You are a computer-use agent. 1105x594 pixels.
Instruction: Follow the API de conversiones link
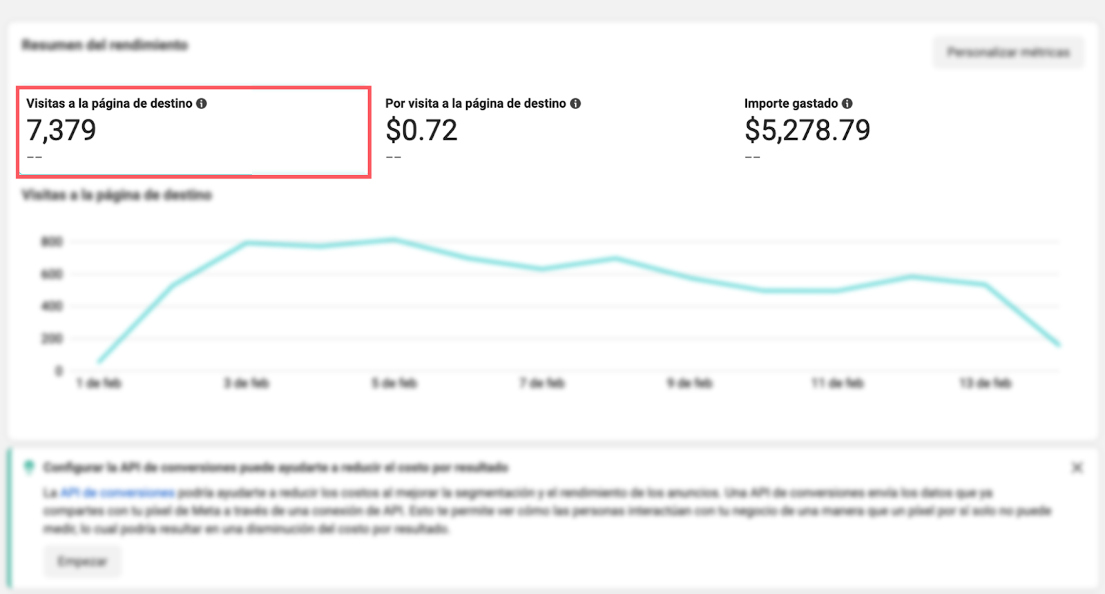[x=117, y=493]
